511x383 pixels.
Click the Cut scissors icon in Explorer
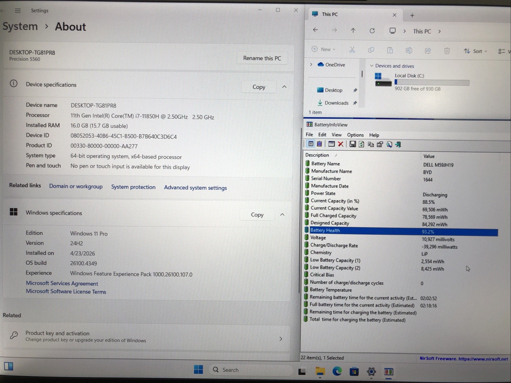tap(352, 50)
